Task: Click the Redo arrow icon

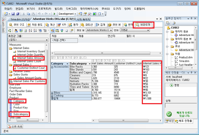Action: (x=46, y=14)
